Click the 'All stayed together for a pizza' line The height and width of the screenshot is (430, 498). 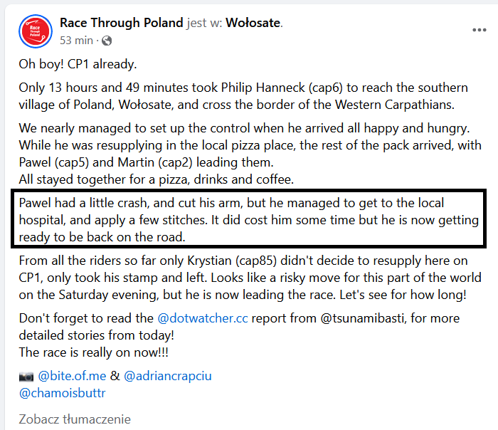point(157,179)
